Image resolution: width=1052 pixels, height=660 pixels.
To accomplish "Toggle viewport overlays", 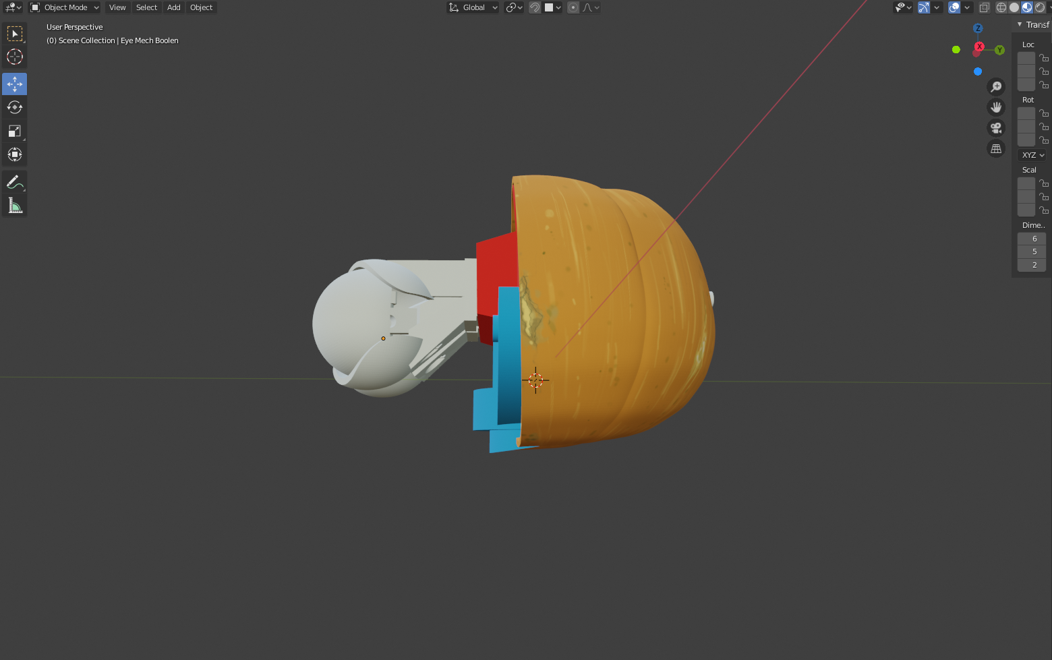I will 954,7.
